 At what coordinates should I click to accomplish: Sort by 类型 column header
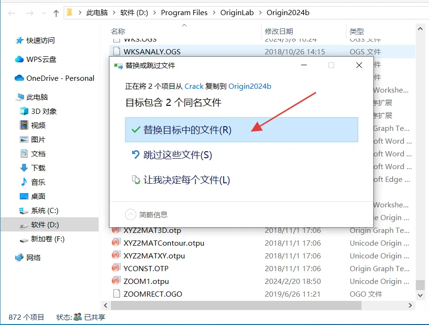pyautogui.click(x=356, y=32)
